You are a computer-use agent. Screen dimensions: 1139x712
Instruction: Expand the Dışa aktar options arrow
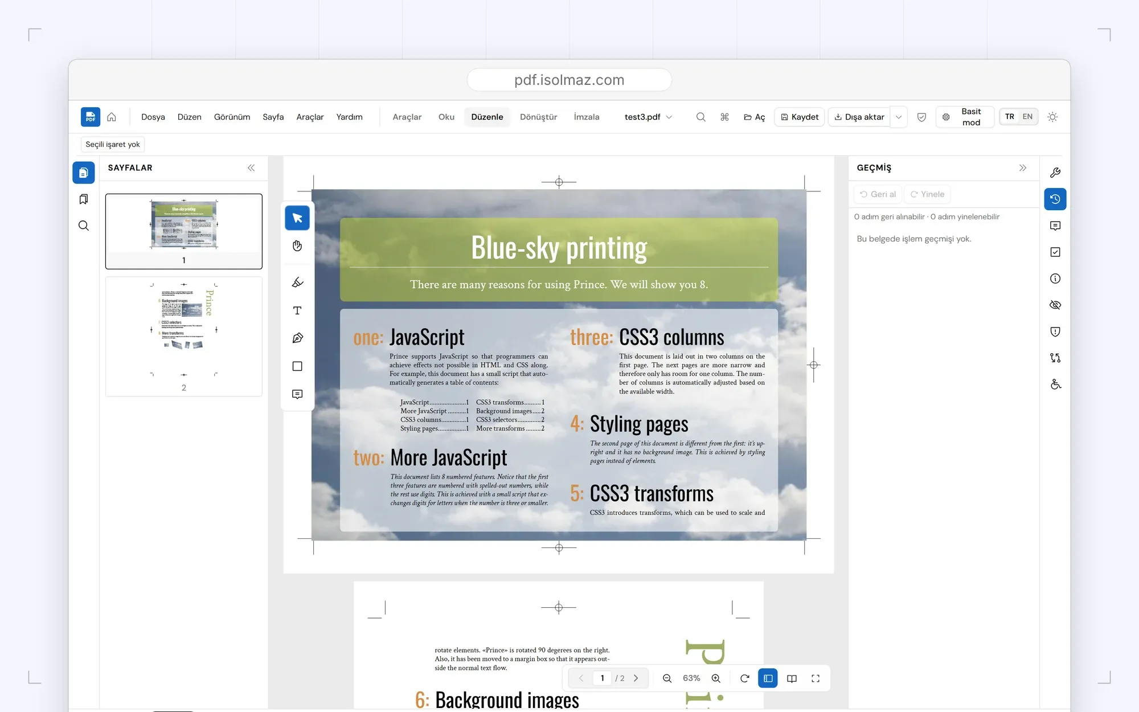tap(899, 117)
